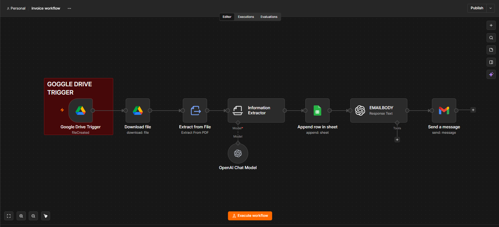Click the Extract from File output port

[x=207, y=110]
